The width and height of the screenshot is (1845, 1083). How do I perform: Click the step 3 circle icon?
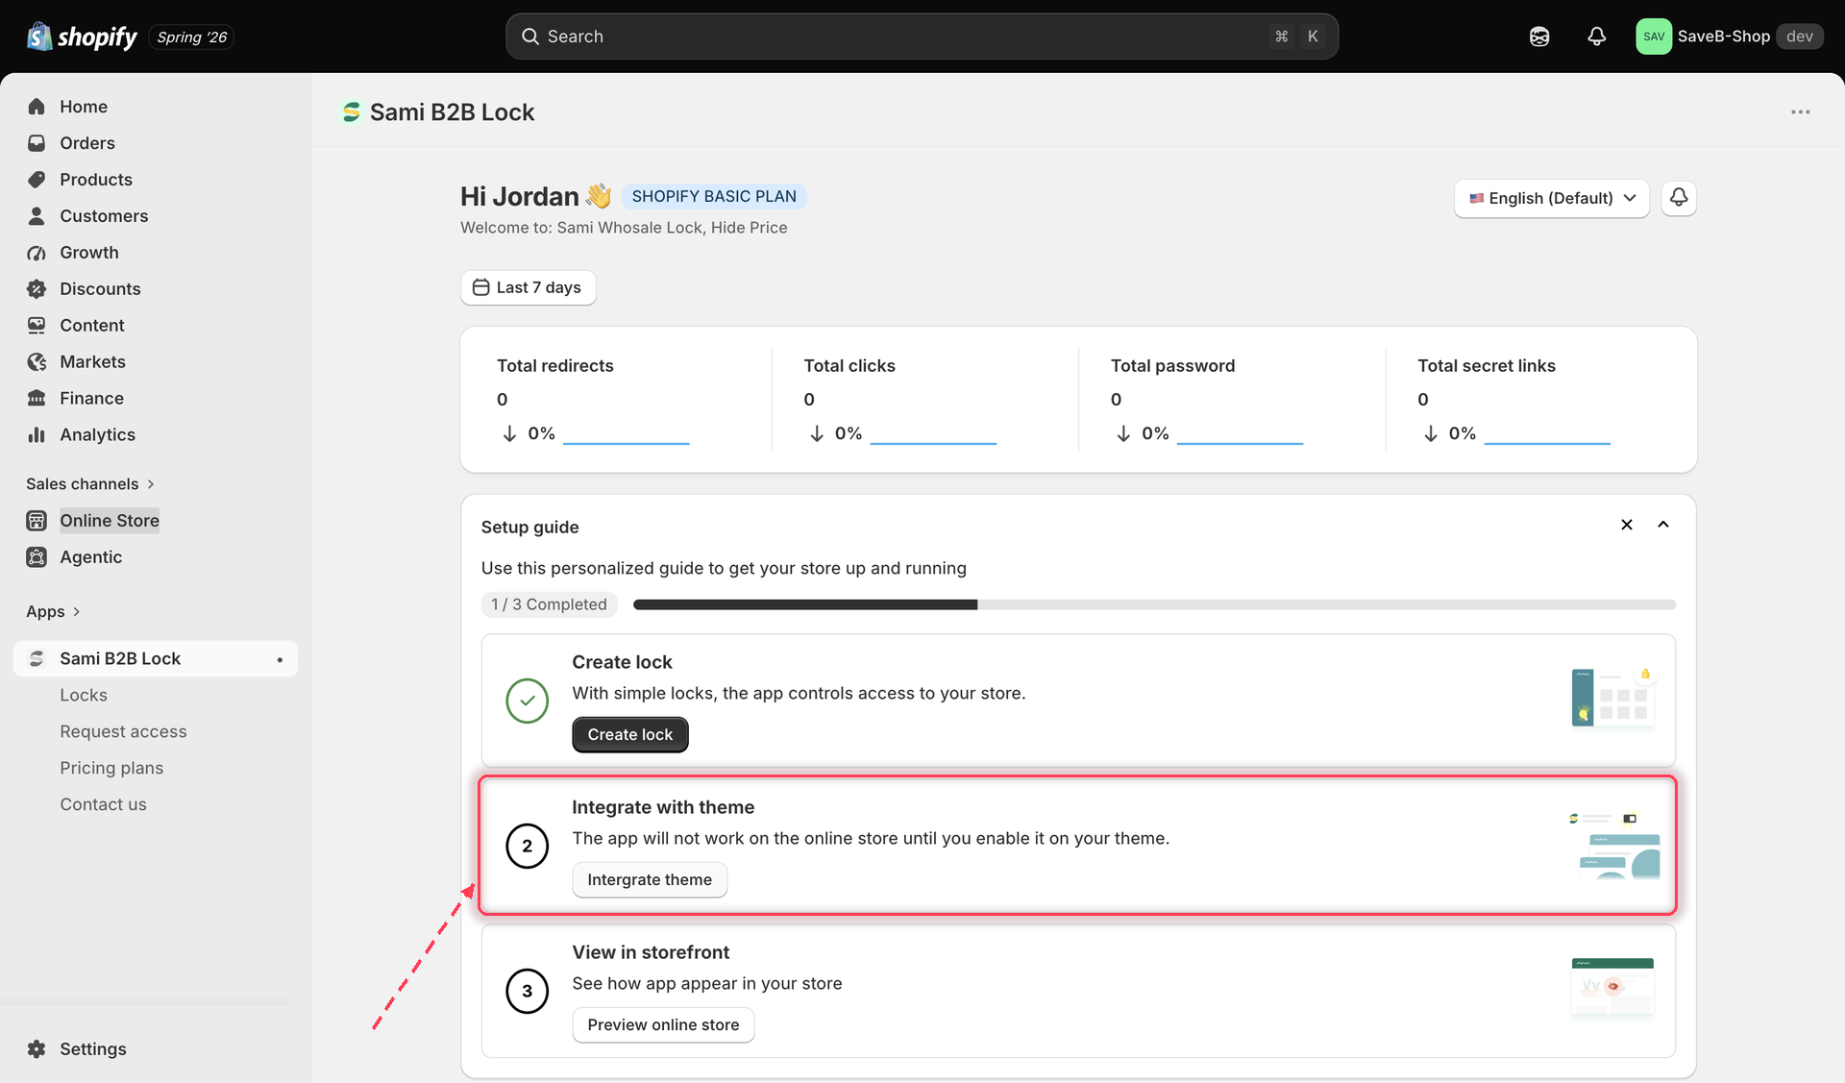(527, 991)
